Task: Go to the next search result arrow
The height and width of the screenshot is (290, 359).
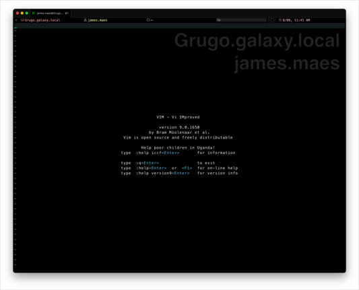Action: 273,20
